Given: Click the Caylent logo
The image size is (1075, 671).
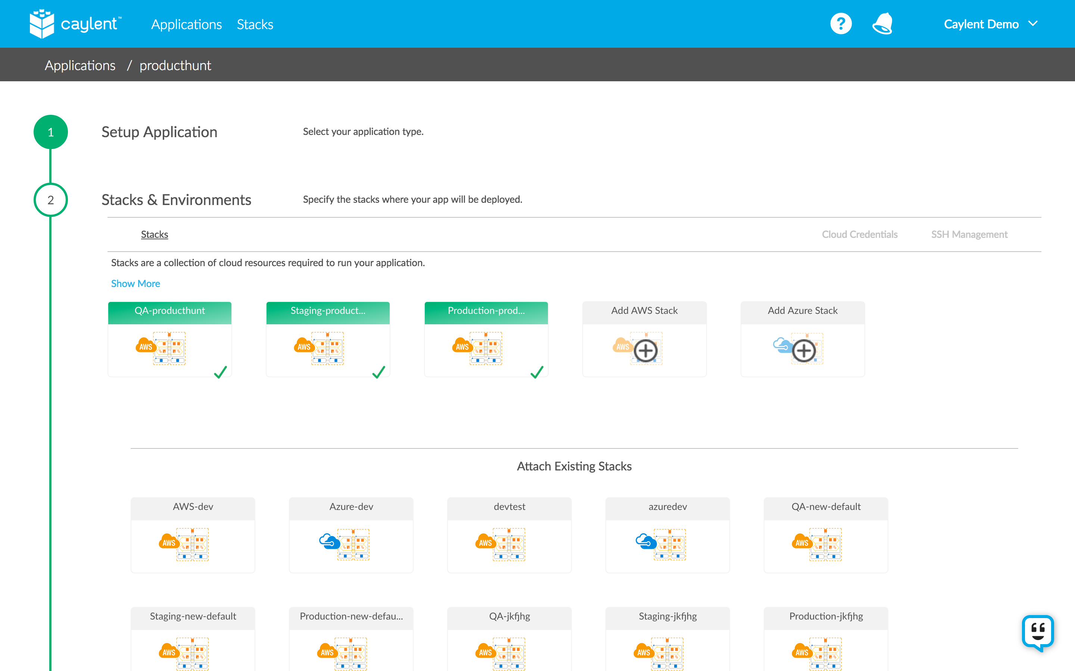Looking at the screenshot, I should 75,24.
